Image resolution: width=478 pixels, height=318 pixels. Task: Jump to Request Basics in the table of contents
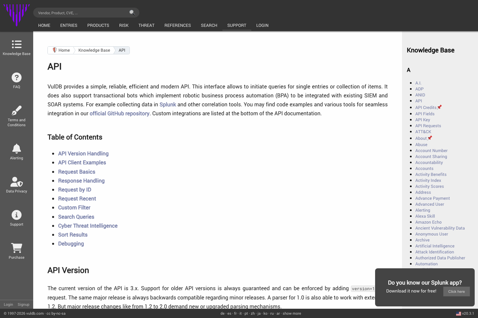click(77, 172)
